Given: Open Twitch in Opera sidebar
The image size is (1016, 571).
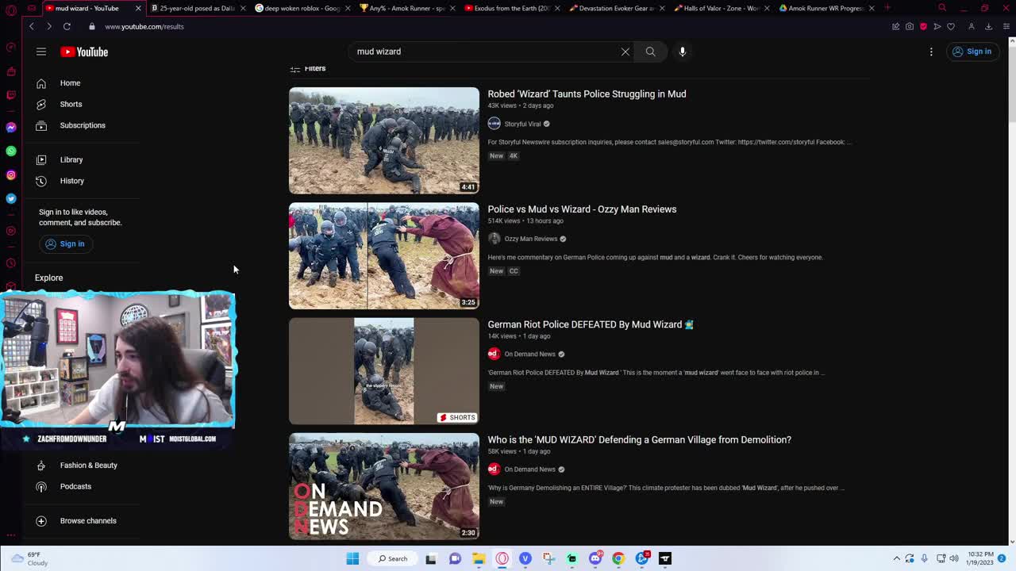Looking at the screenshot, I should click(10, 95).
